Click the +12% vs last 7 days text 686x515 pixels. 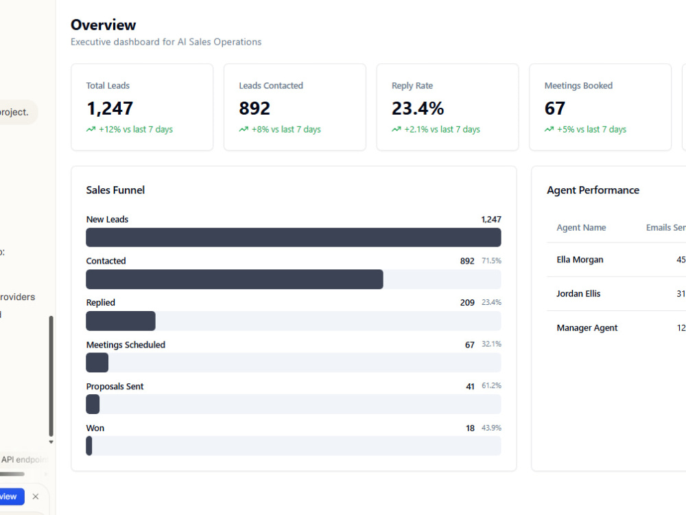(136, 129)
